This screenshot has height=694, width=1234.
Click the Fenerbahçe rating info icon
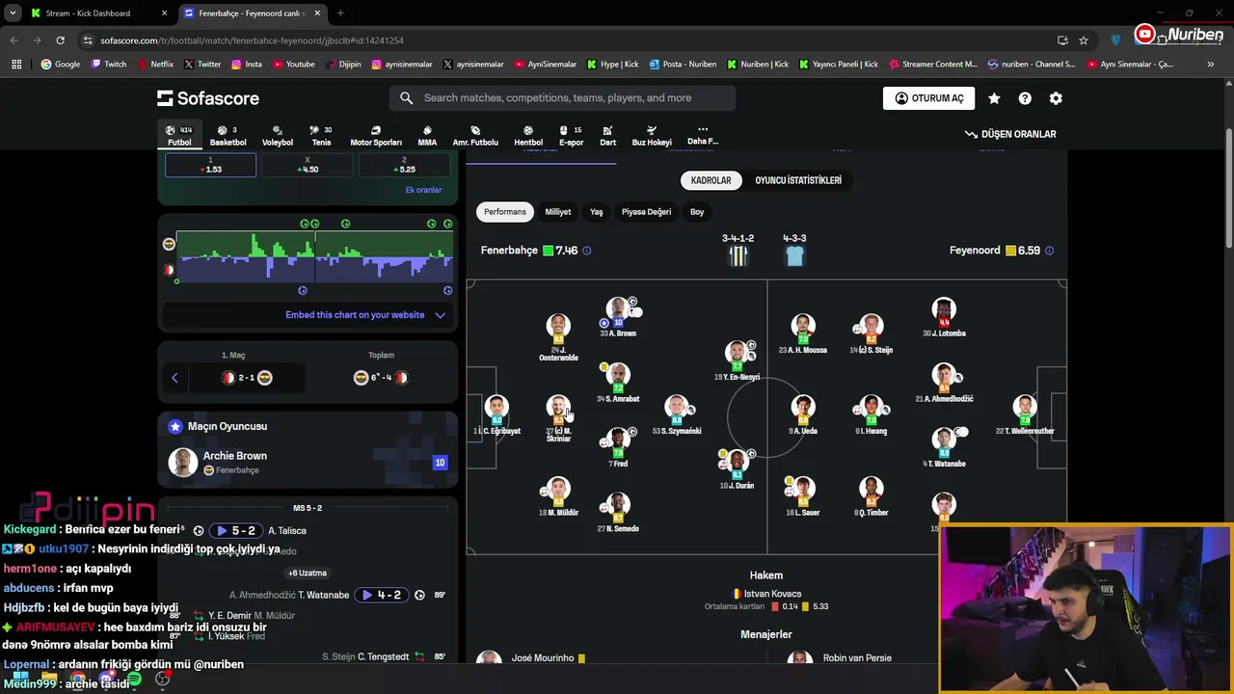(x=587, y=251)
